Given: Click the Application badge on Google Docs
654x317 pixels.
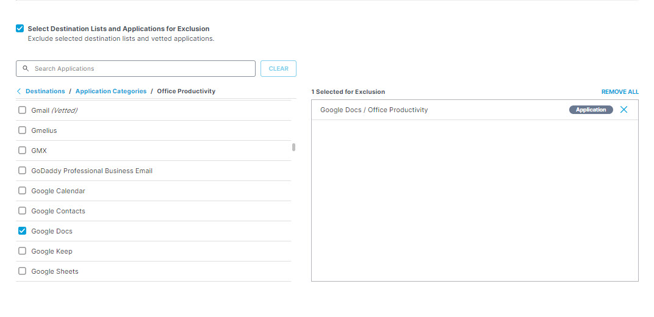Looking at the screenshot, I should 591,110.
